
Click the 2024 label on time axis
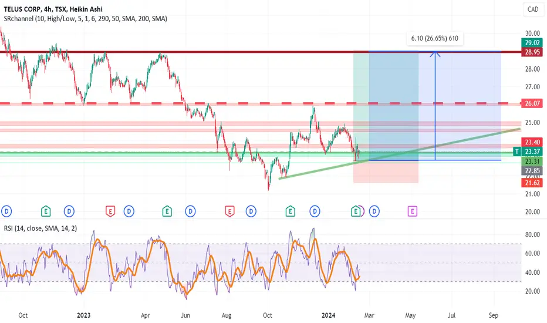[x=328, y=315]
